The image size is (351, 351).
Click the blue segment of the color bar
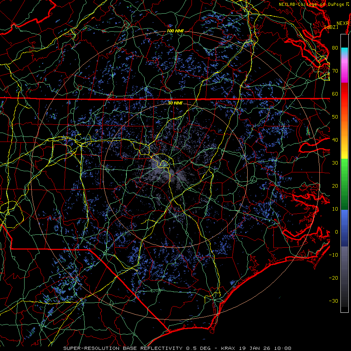344,228
